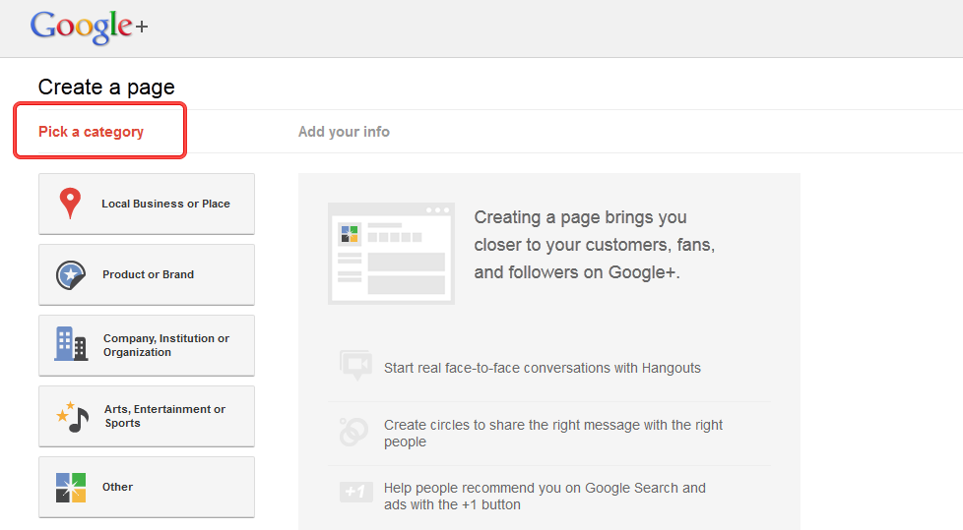Click the circles sharing icon
Viewport: 963px width, 530px height.
pyautogui.click(x=353, y=432)
